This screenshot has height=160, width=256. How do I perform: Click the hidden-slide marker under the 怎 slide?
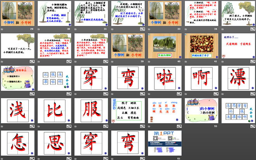tap(32, 158)
